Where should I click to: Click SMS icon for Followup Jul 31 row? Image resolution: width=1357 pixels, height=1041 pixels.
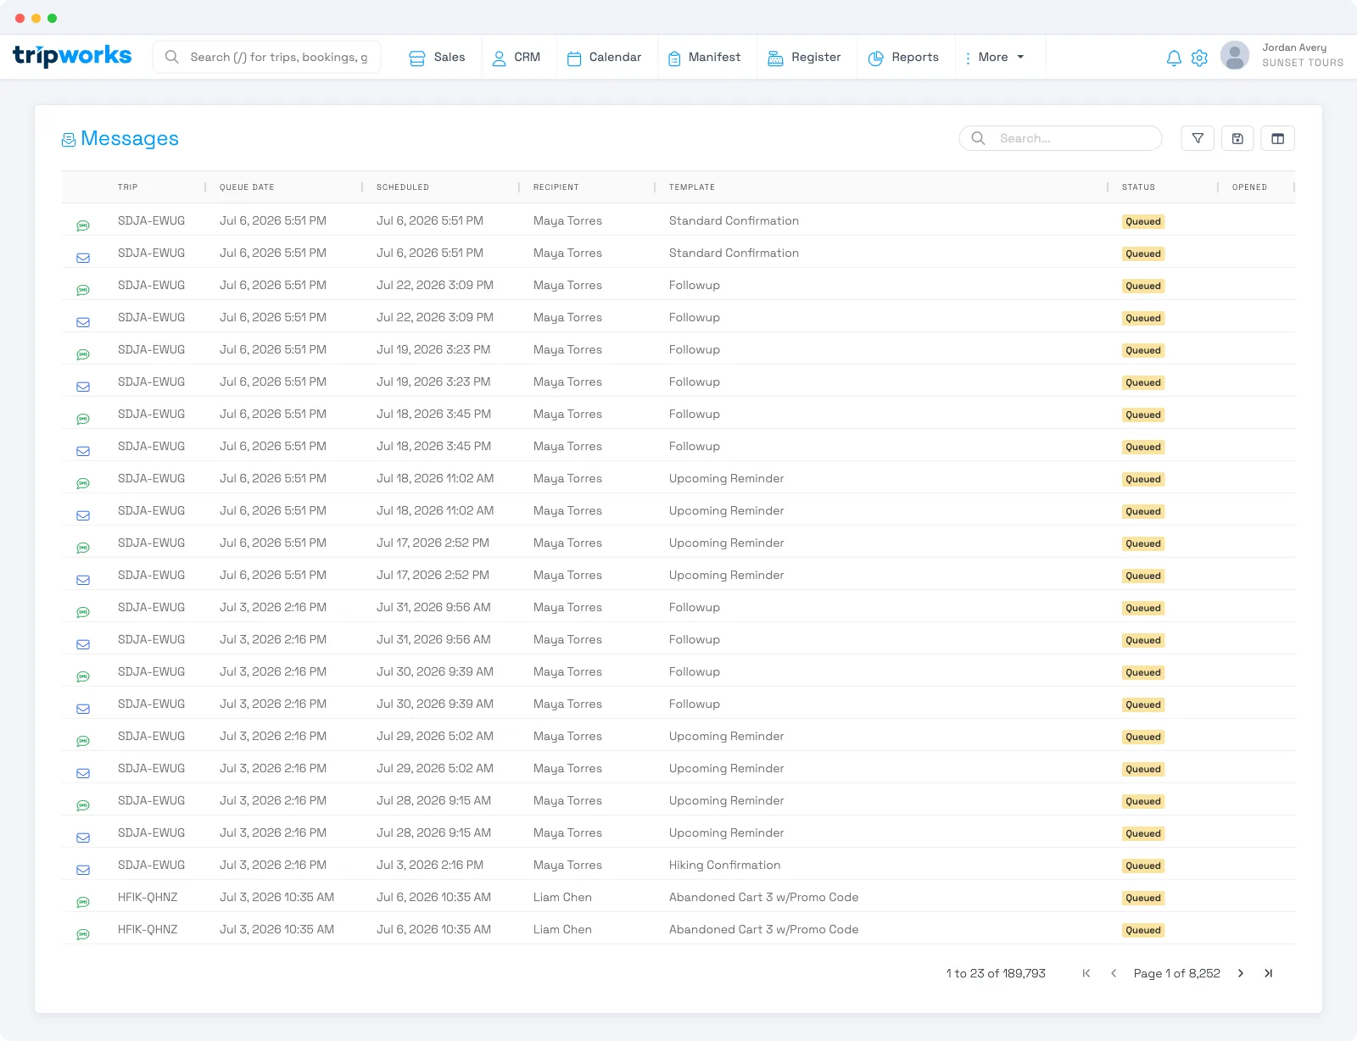(x=83, y=612)
